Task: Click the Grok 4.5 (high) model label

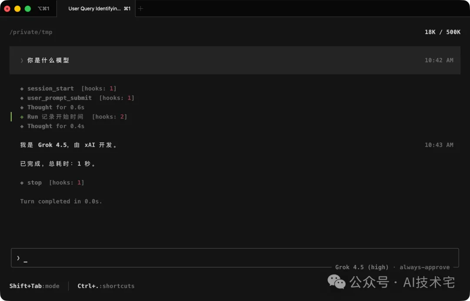Action: tap(362, 267)
